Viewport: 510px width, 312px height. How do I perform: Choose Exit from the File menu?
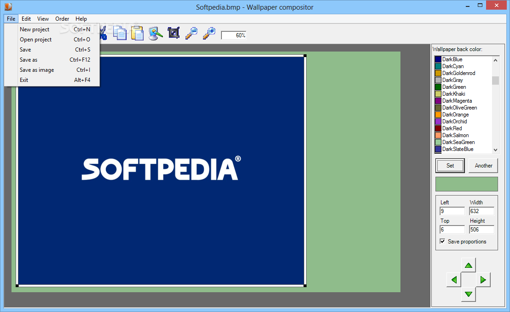pyautogui.click(x=52, y=80)
